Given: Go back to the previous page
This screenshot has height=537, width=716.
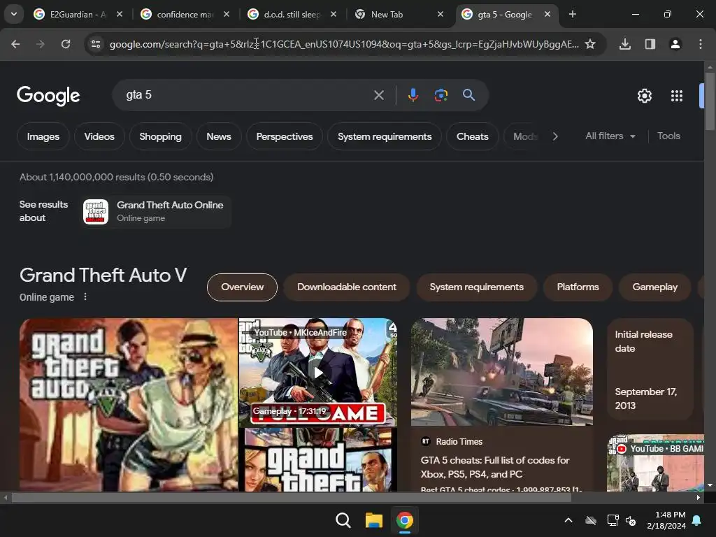Looking at the screenshot, I should (x=15, y=44).
